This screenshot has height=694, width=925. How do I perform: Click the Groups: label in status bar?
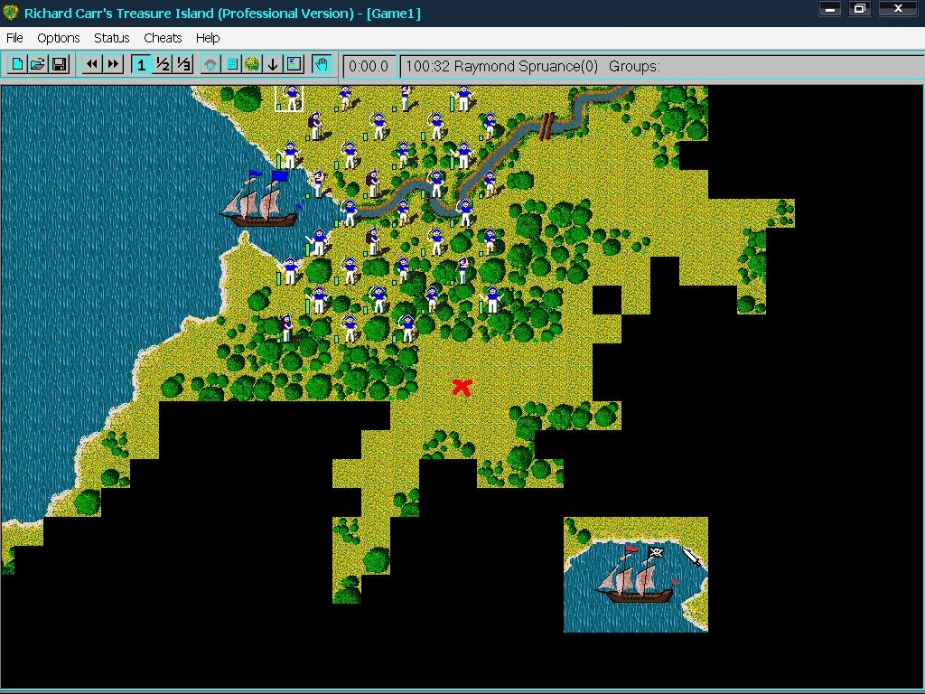[x=634, y=66]
